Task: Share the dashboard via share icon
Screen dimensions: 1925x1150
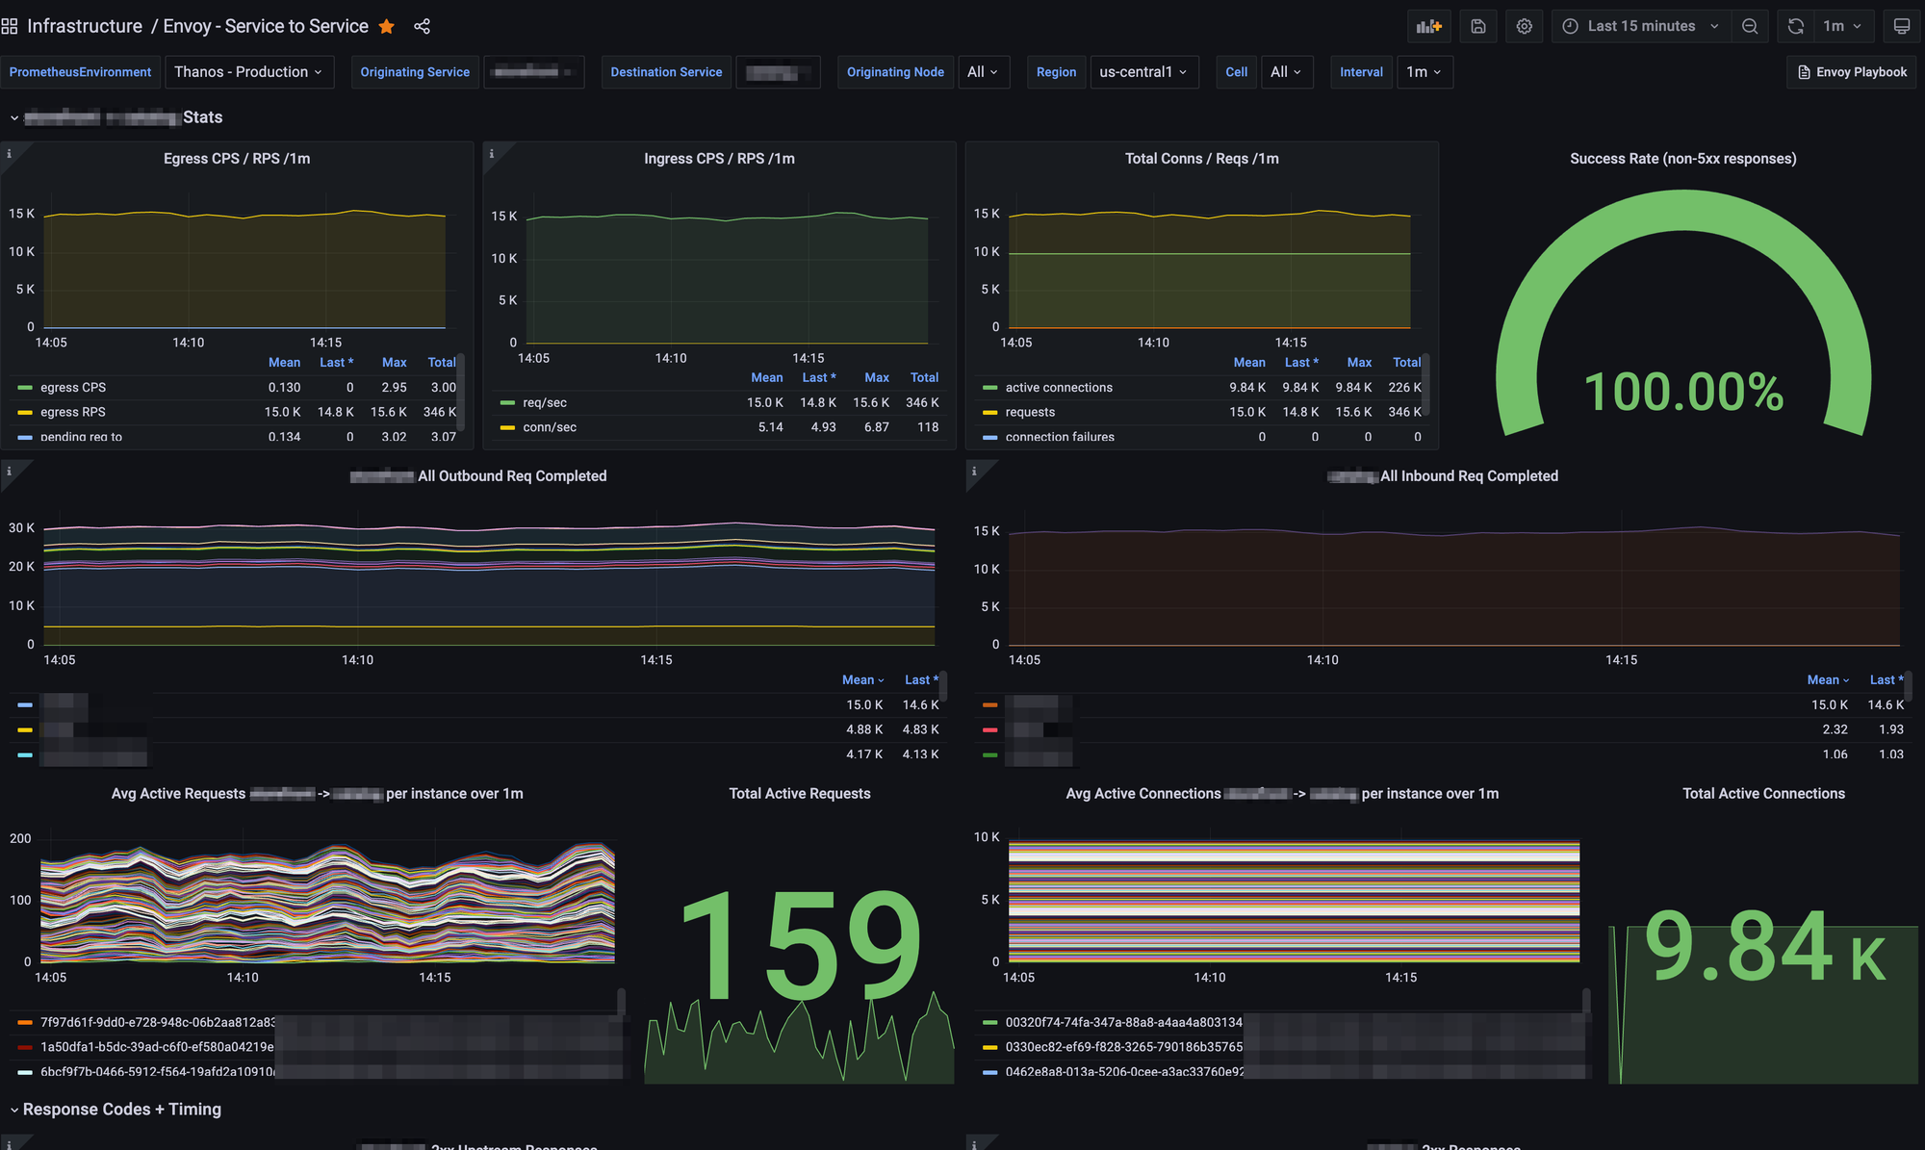Action: (422, 26)
